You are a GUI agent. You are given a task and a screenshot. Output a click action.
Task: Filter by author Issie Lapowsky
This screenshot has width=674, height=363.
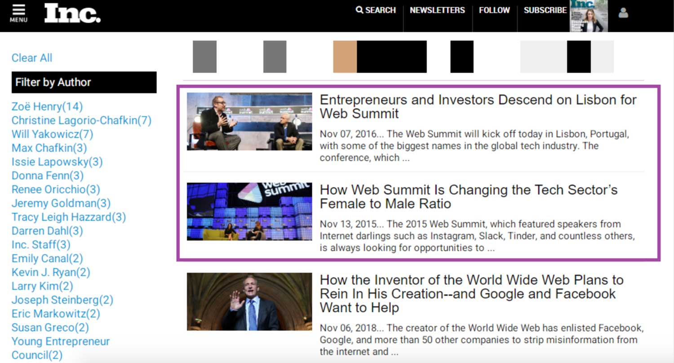coord(57,162)
